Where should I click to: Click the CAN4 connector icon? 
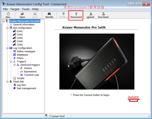pyautogui.click(x=14, y=41)
